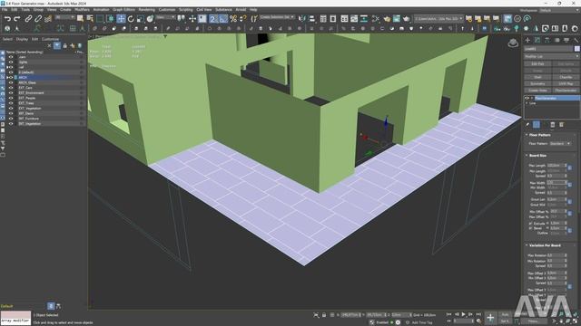581x326 pixels.
Task: Click the Shell modifier button
Action: 537,77
